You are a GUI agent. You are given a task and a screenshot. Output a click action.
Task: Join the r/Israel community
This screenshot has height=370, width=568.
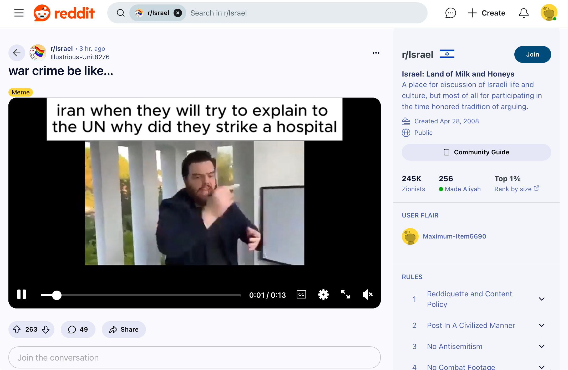pos(532,54)
